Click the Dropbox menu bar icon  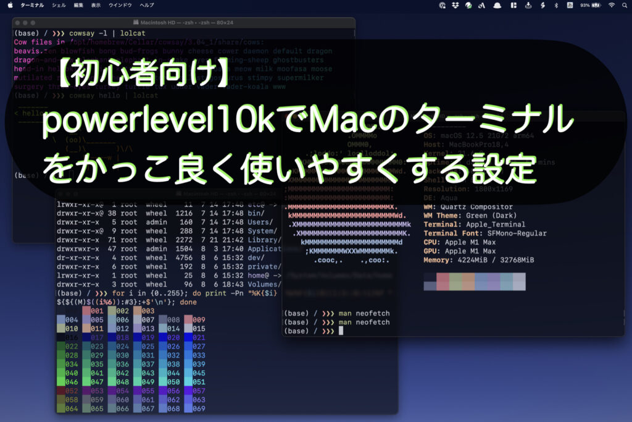(455, 5)
